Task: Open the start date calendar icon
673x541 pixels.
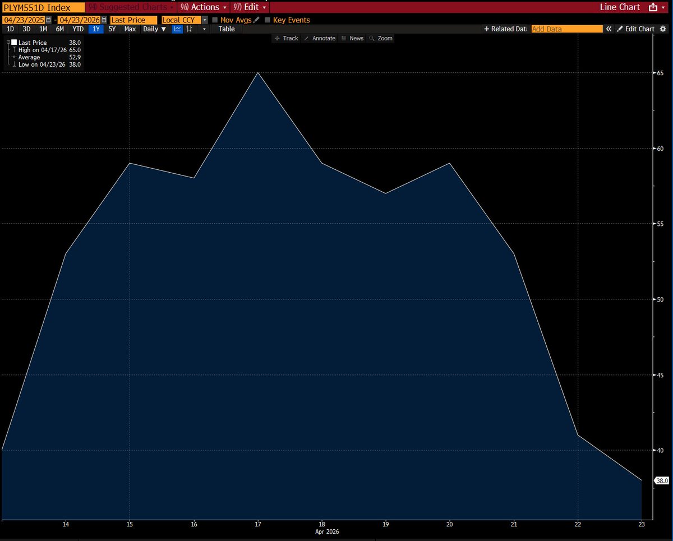Action: click(x=48, y=20)
